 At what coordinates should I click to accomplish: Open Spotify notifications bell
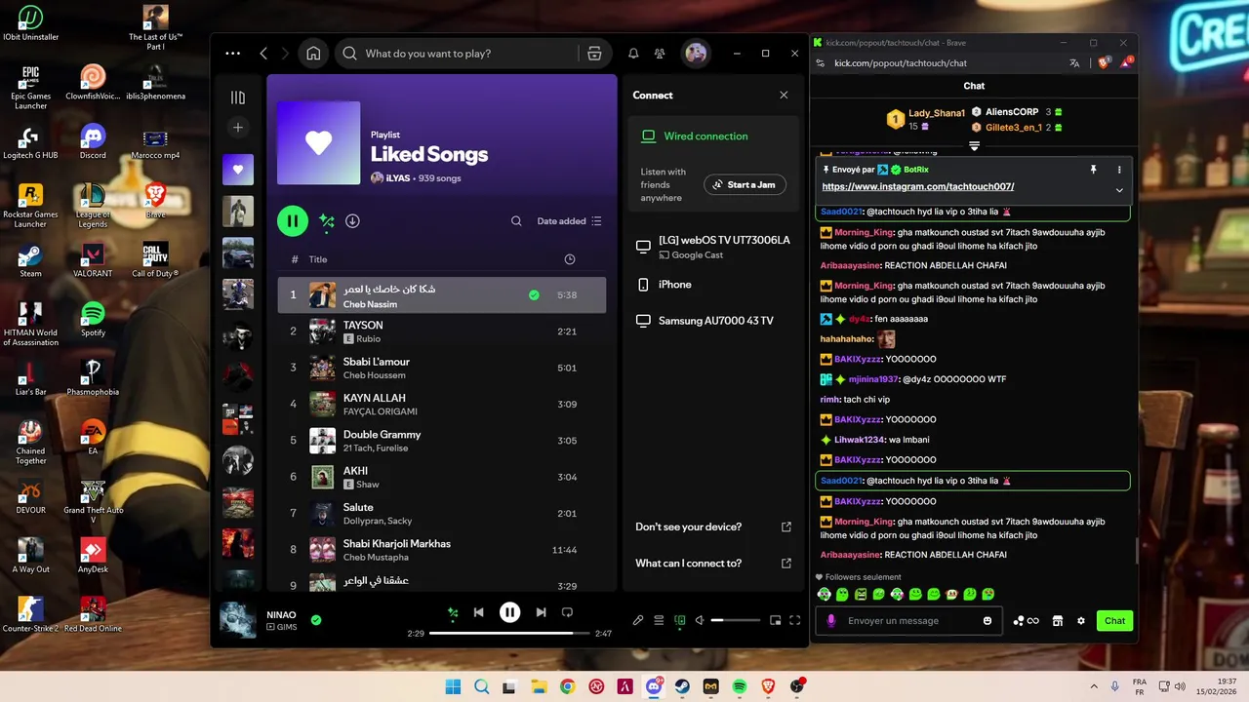[x=633, y=54]
